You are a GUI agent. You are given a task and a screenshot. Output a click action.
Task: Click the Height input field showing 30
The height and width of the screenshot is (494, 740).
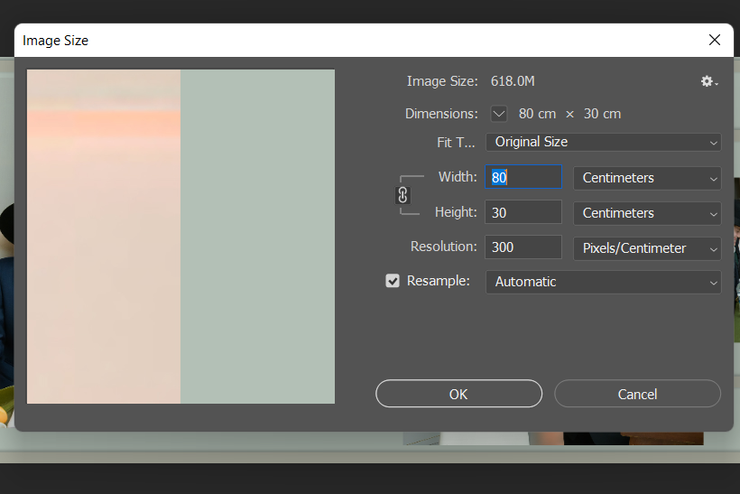(x=523, y=212)
